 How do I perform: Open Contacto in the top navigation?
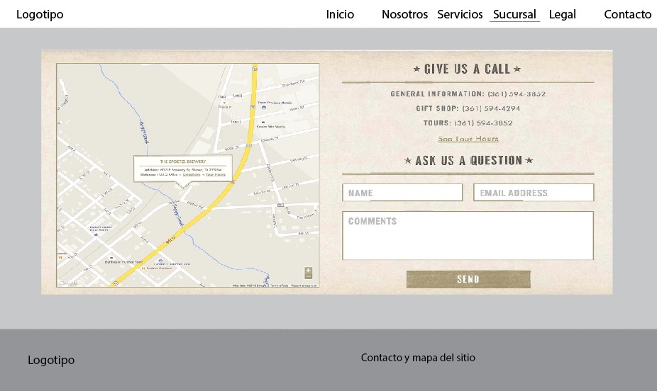point(627,14)
